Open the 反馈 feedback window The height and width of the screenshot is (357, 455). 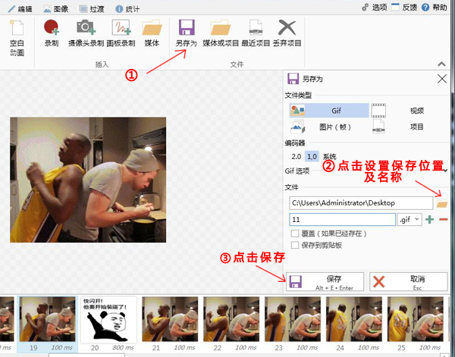[x=404, y=8]
